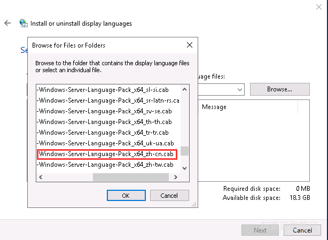Screen dimensions: 328x240
Task: Click the vertical scrollbar down arrow in file list
Action: (184, 168)
